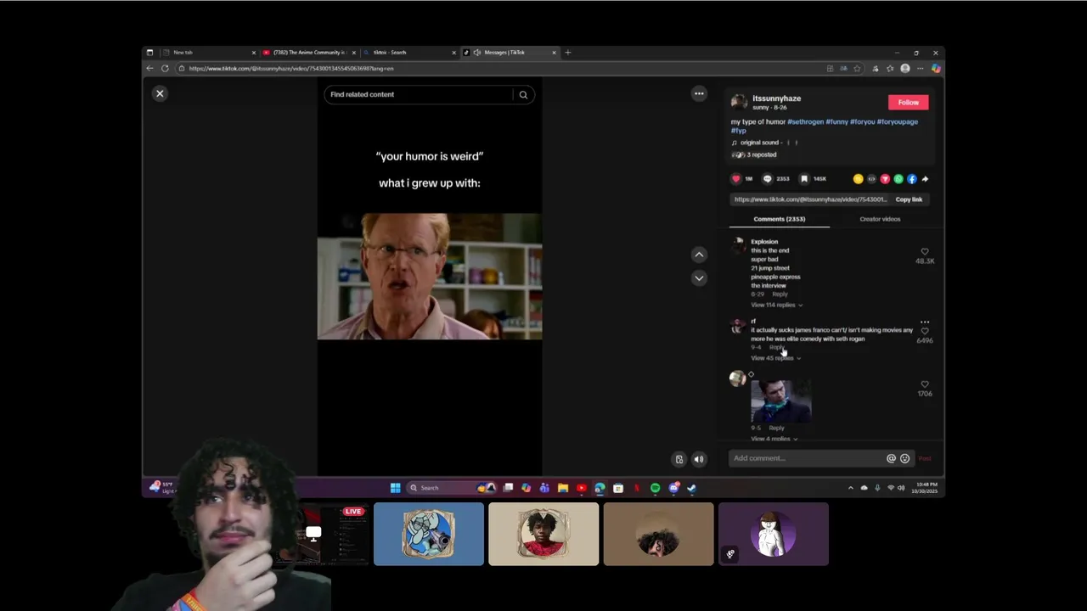
Task: Open the emoji picker in comment box
Action: point(904,458)
